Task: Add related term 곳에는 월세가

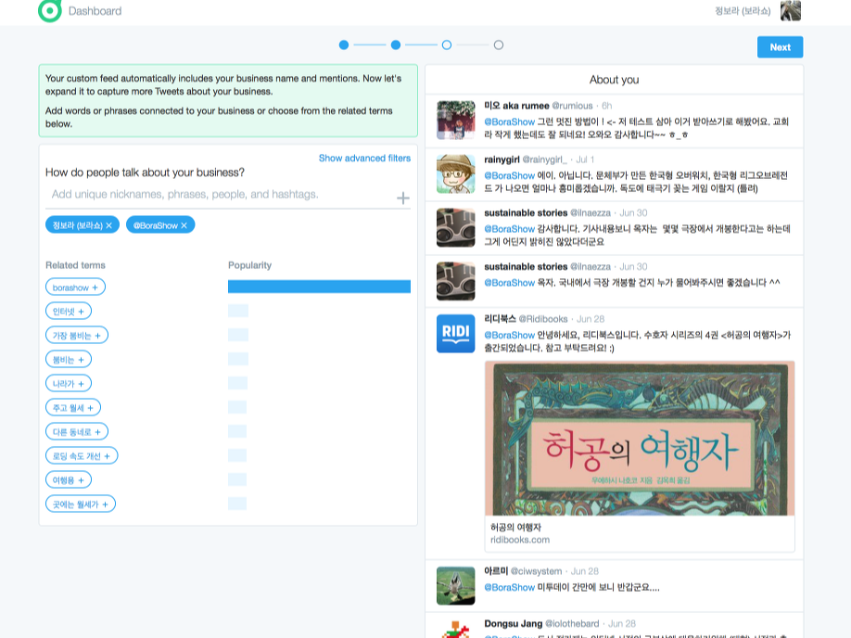Action: point(81,504)
